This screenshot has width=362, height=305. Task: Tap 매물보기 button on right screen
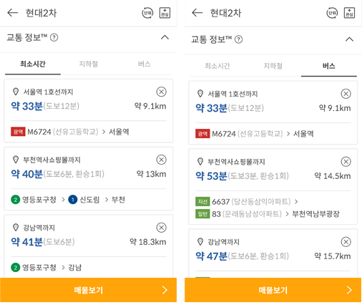point(273,290)
